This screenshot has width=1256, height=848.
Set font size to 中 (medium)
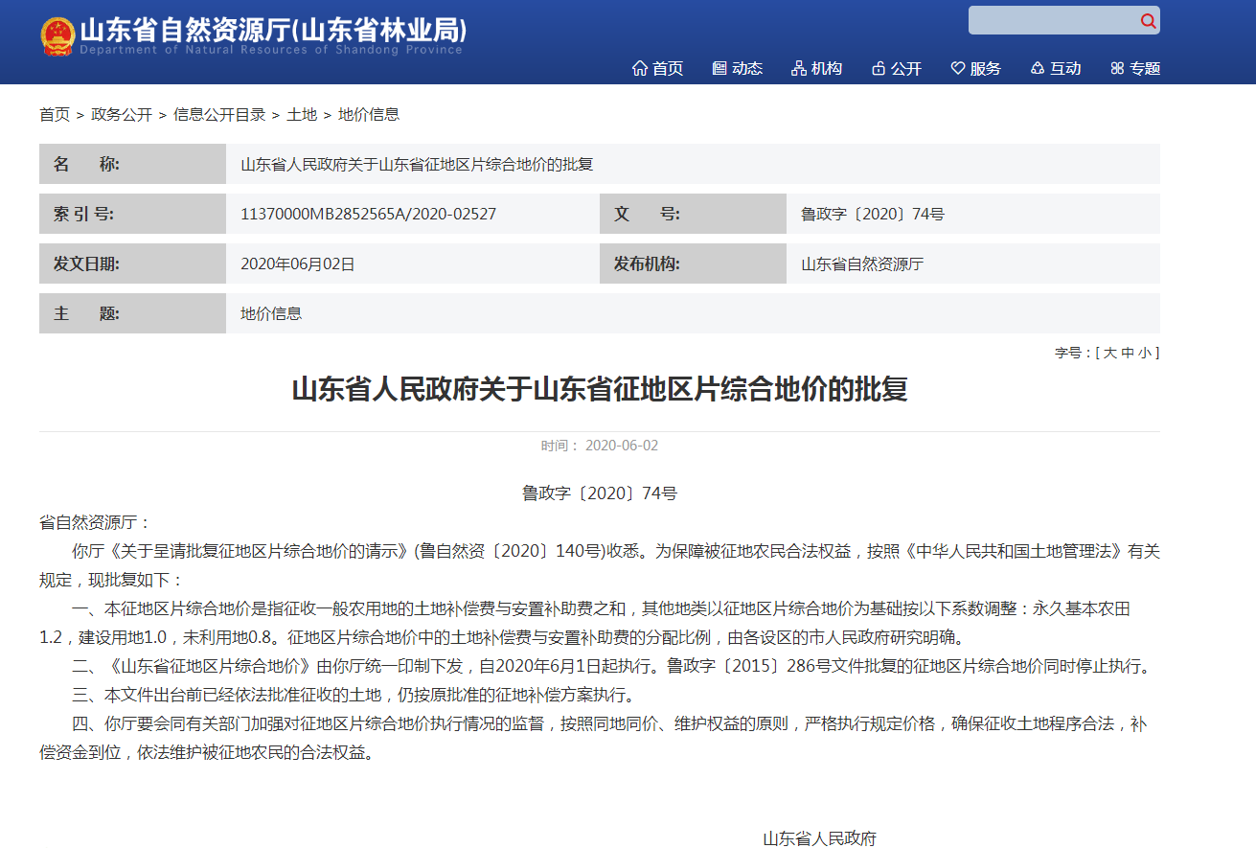(x=1128, y=353)
